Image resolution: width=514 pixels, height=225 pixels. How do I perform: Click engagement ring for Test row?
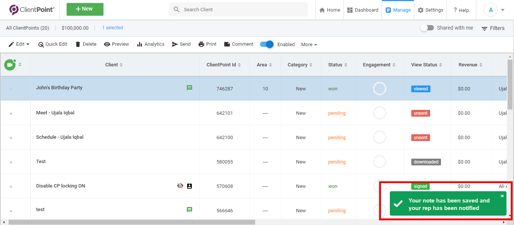click(380, 162)
